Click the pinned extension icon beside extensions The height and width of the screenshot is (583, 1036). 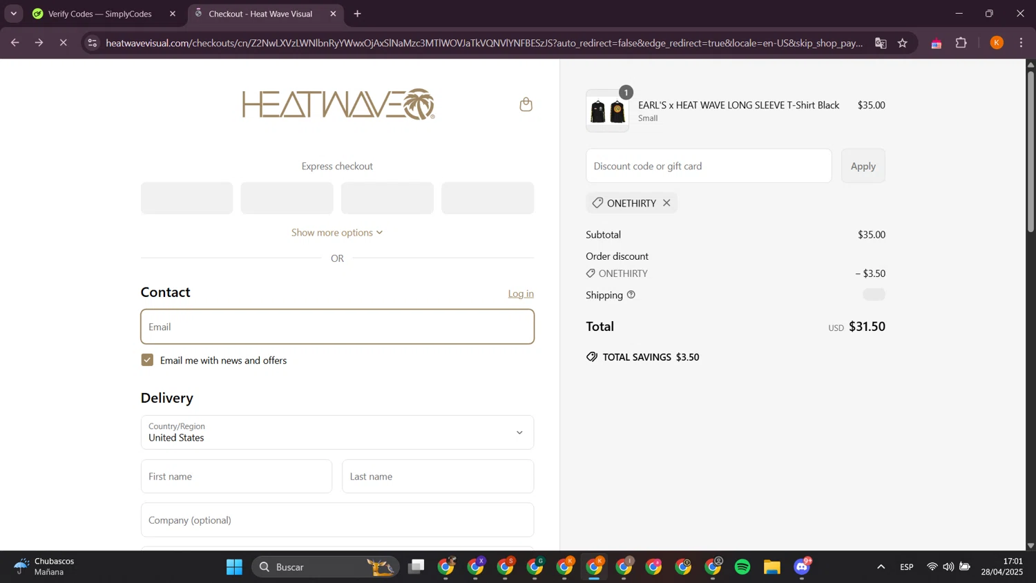[937, 43]
